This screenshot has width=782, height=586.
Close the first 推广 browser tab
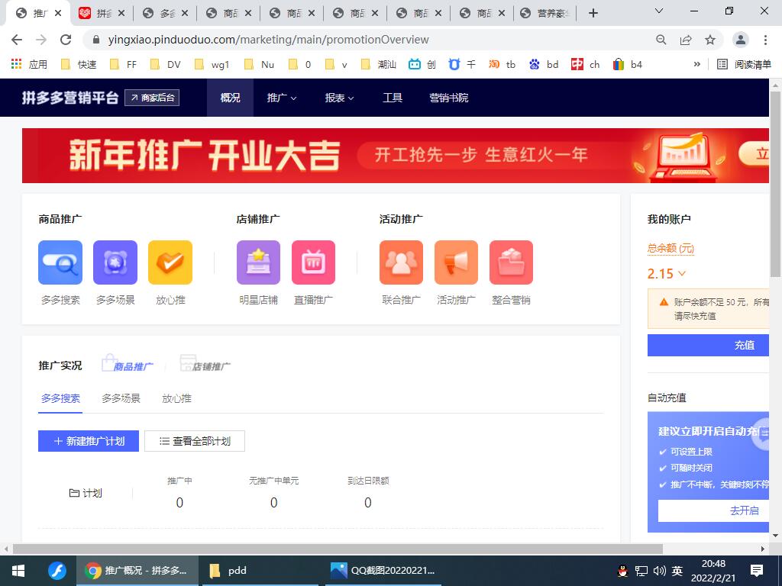[58, 14]
